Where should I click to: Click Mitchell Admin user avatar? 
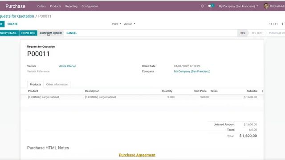click(x=266, y=6)
